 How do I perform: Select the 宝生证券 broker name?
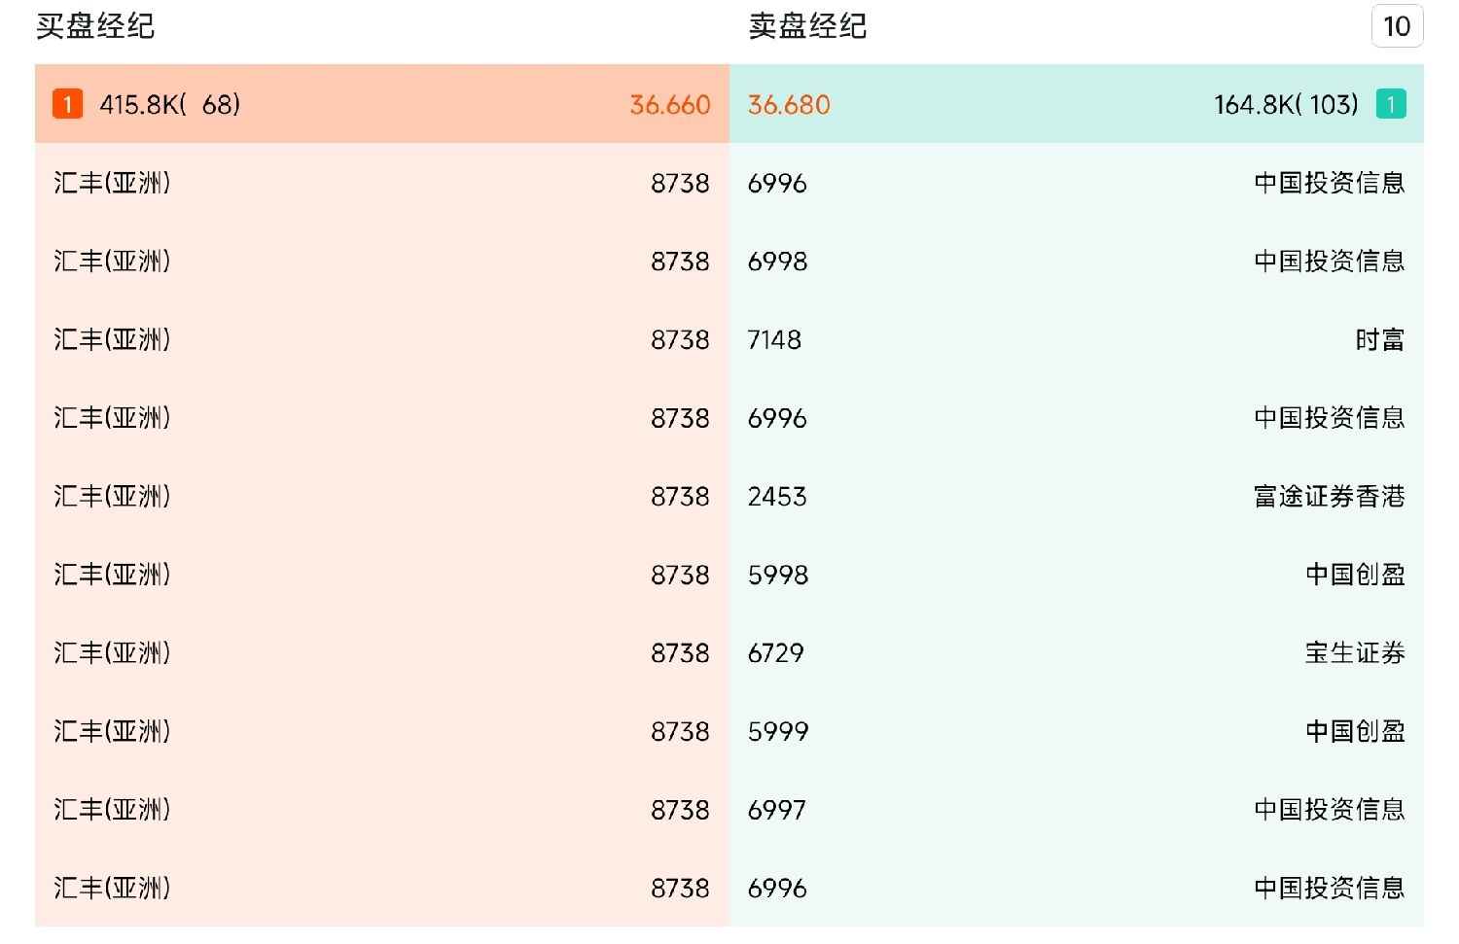click(1354, 653)
